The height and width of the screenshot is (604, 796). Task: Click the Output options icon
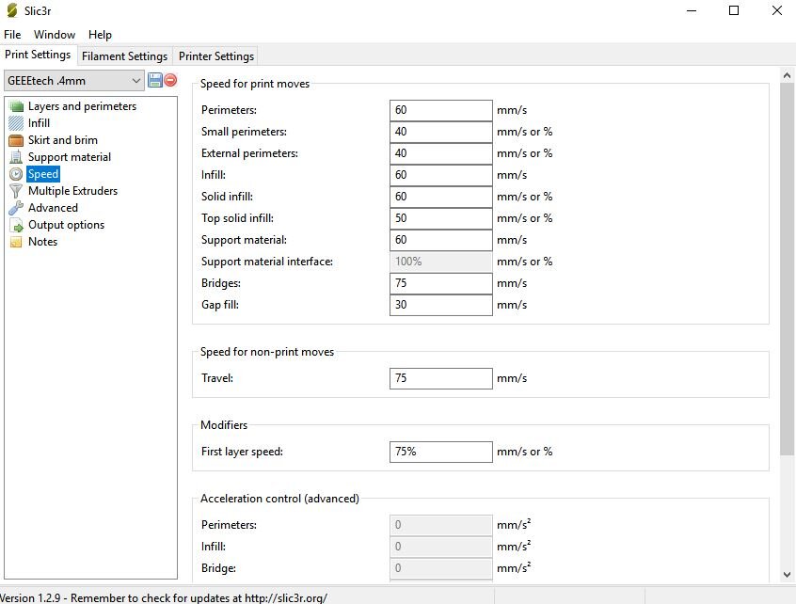click(16, 225)
